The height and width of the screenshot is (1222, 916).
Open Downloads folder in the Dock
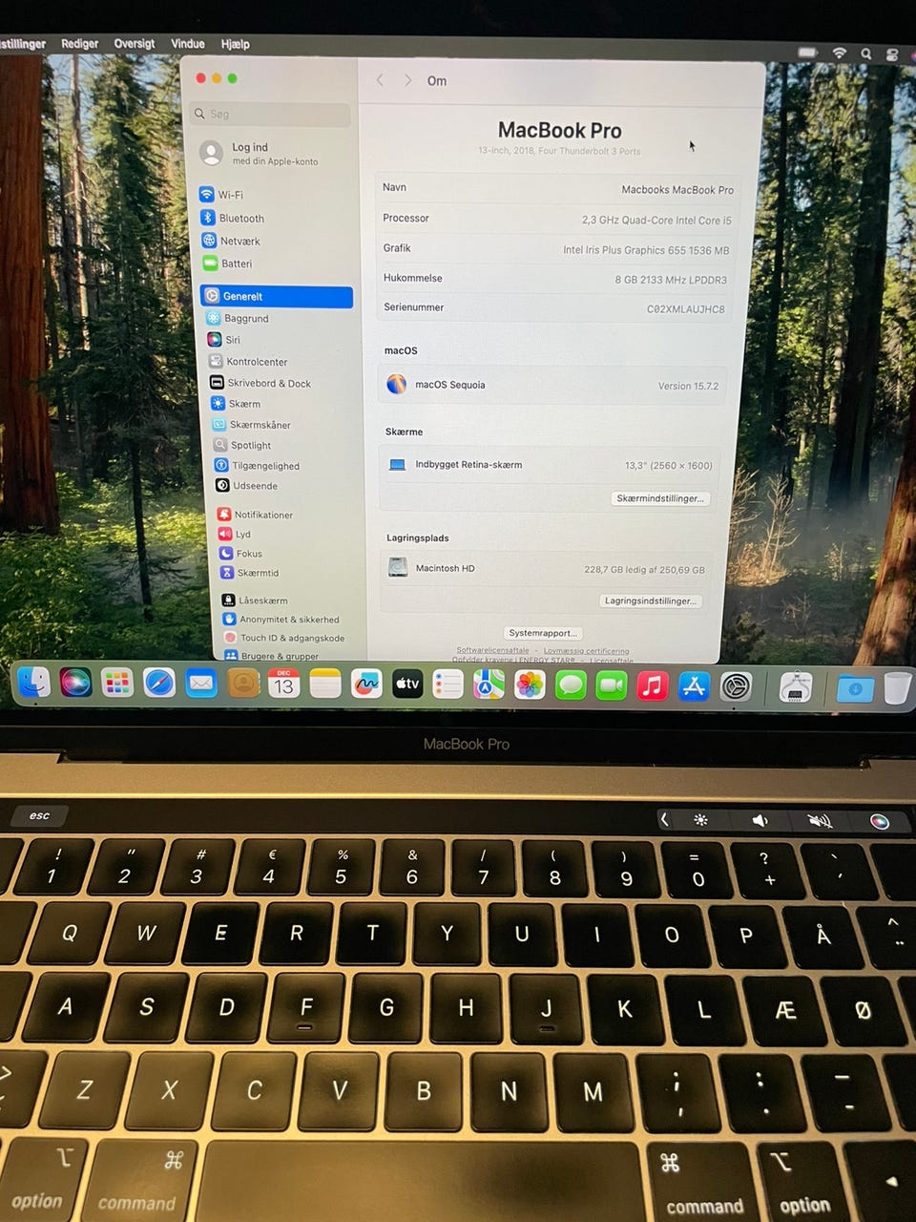[855, 688]
